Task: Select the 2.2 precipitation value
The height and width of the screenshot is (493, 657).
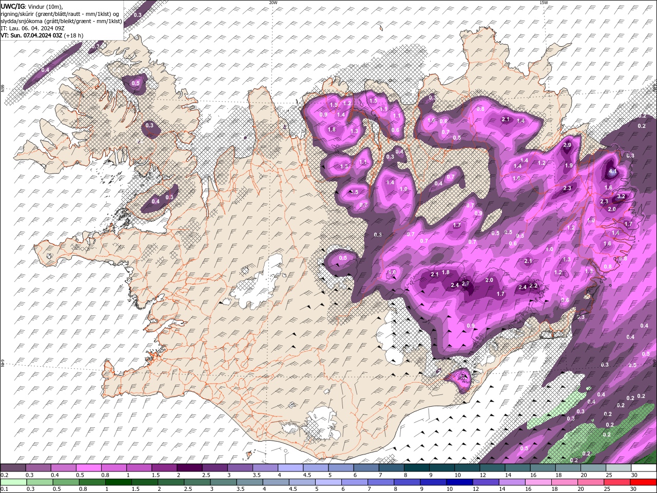Action: tap(533, 286)
